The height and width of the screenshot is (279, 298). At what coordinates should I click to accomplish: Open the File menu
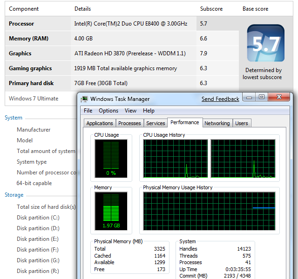88,111
